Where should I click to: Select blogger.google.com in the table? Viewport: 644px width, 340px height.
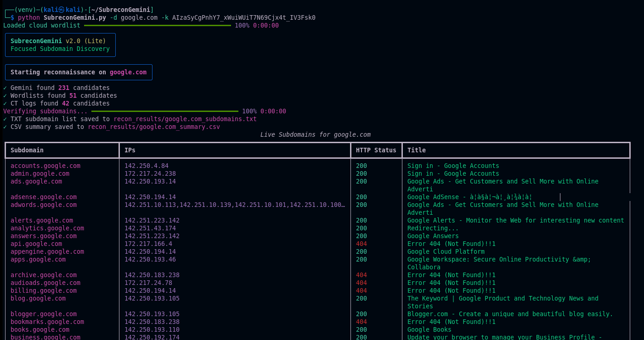[44, 314]
